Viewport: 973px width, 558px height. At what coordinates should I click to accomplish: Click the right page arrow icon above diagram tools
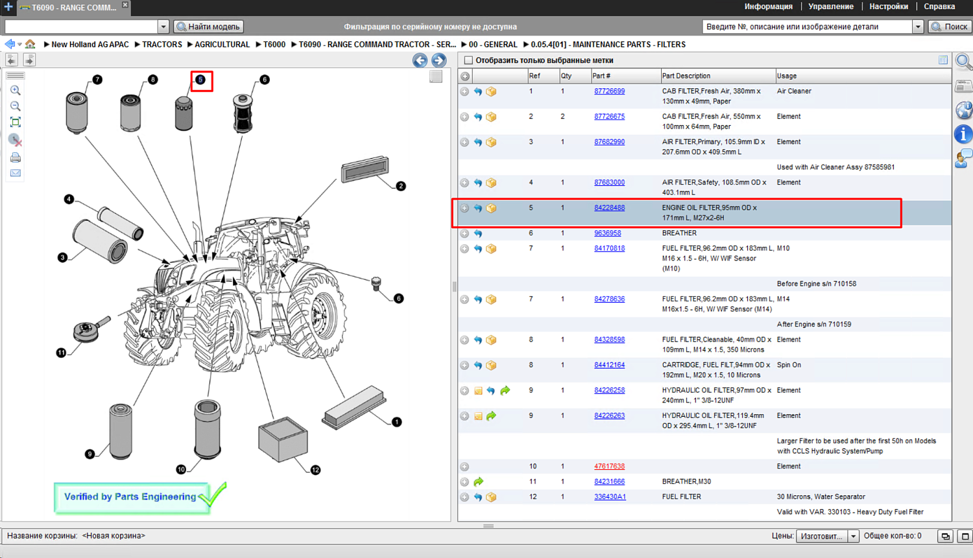click(29, 60)
